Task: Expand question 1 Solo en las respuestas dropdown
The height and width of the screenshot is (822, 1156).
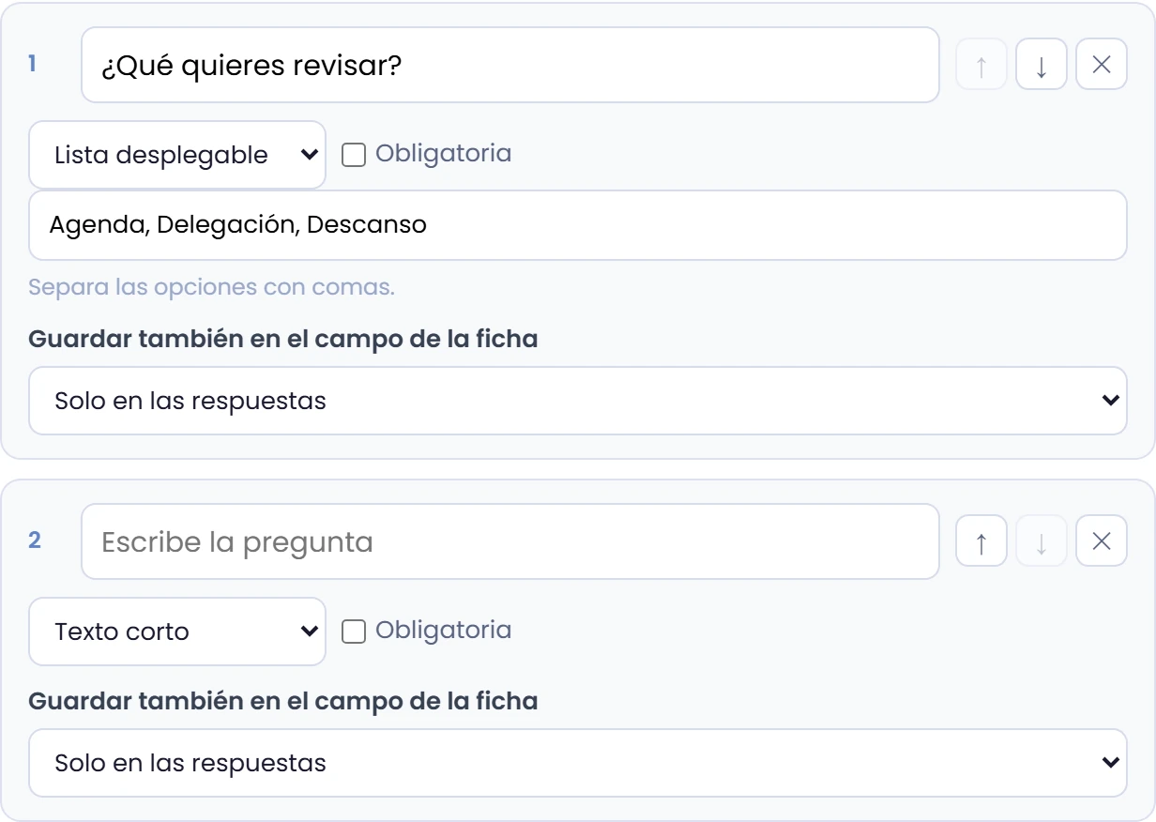Action: pos(578,401)
